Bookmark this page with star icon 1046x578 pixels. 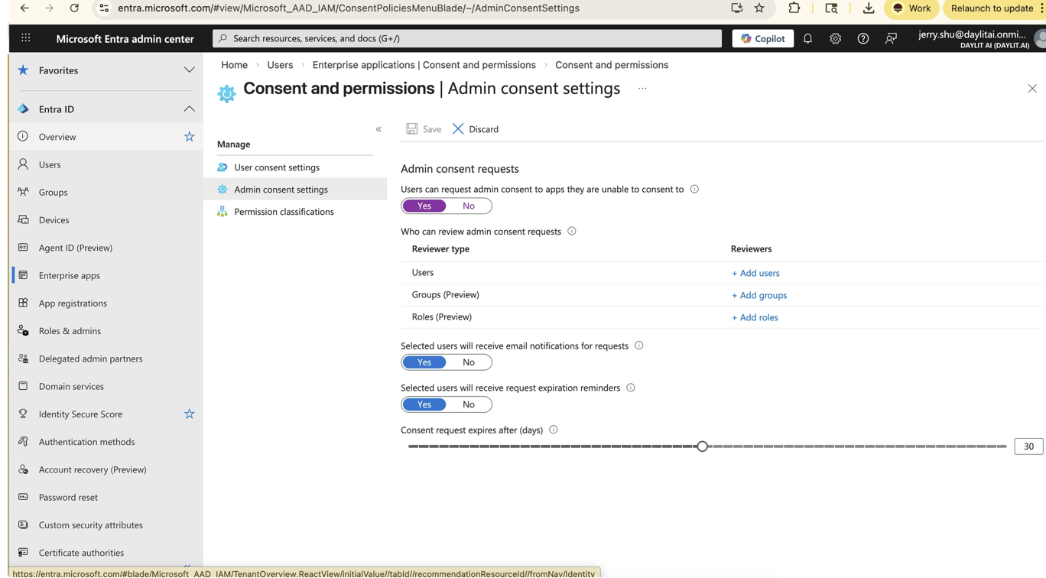click(759, 8)
